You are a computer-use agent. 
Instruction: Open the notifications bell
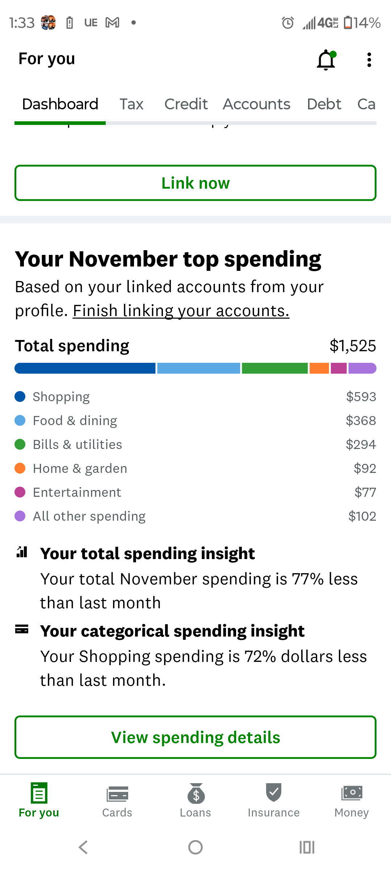tap(326, 60)
